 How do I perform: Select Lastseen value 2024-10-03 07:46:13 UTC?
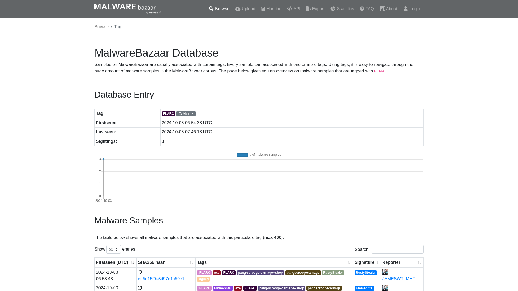(x=187, y=132)
